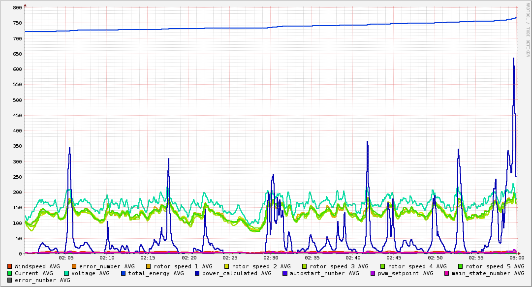Click the red Windspeed AVG legend swatch
The width and height of the screenshot is (532, 287).
tap(9, 266)
